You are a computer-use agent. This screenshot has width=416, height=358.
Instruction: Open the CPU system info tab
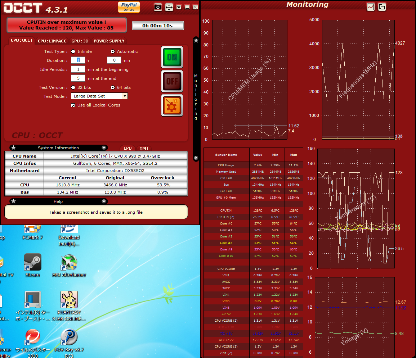(128, 148)
